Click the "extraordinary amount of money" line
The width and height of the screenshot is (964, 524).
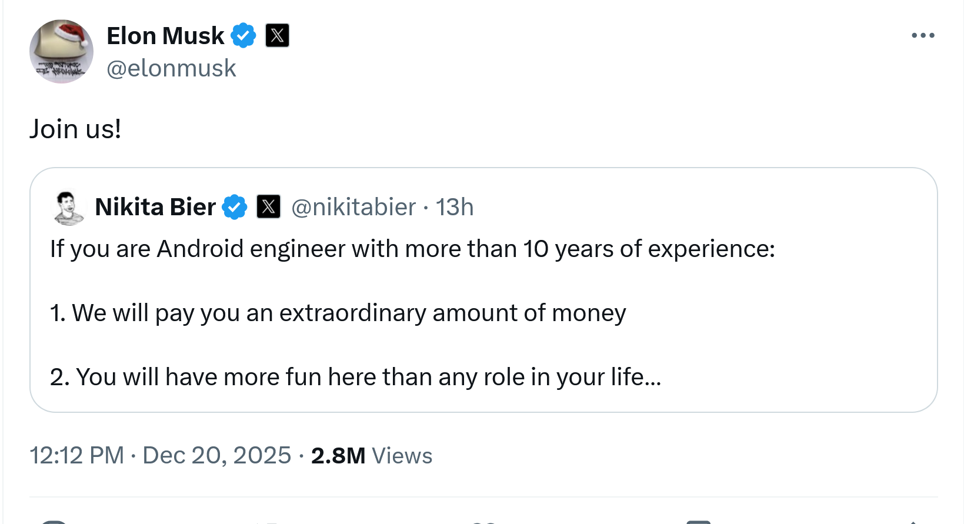[338, 313]
